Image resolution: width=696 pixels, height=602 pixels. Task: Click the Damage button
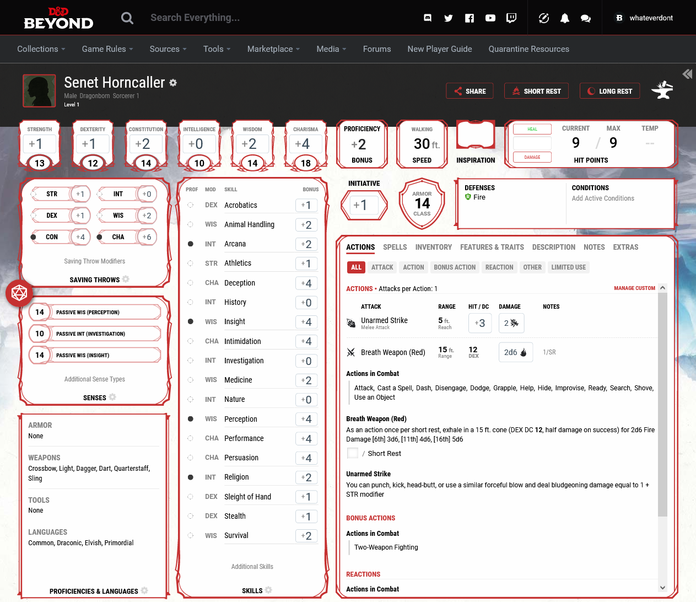[x=532, y=157]
